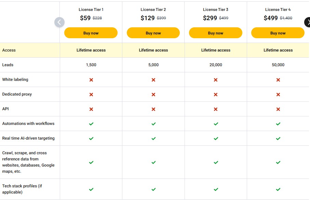Select the License Tier 1 heading
Image resolution: width=310 pixels, height=200 pixels.
pos(91,10)
